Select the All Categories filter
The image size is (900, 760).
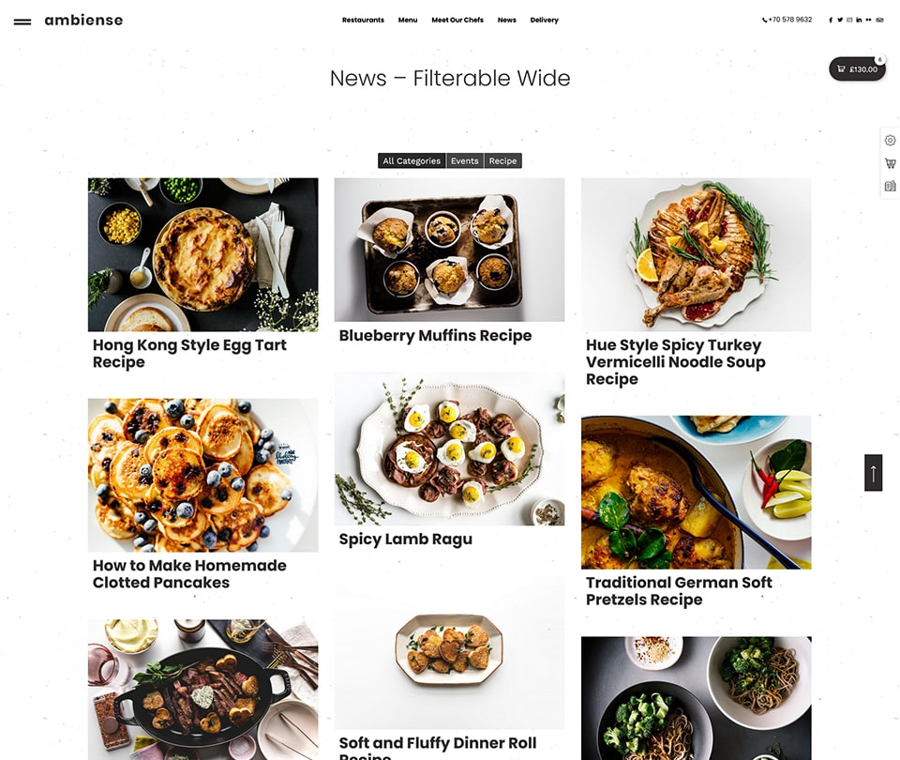coord(412,160)
